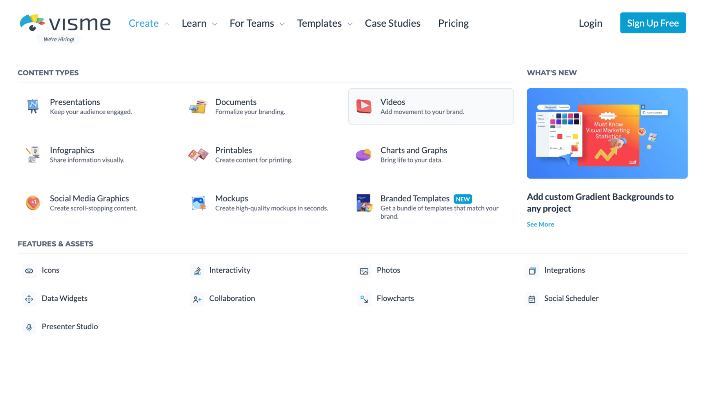Click the Documents folder icon
This screenshot has width=706, height=398.
pyautogui.click(x=198, y=106)
